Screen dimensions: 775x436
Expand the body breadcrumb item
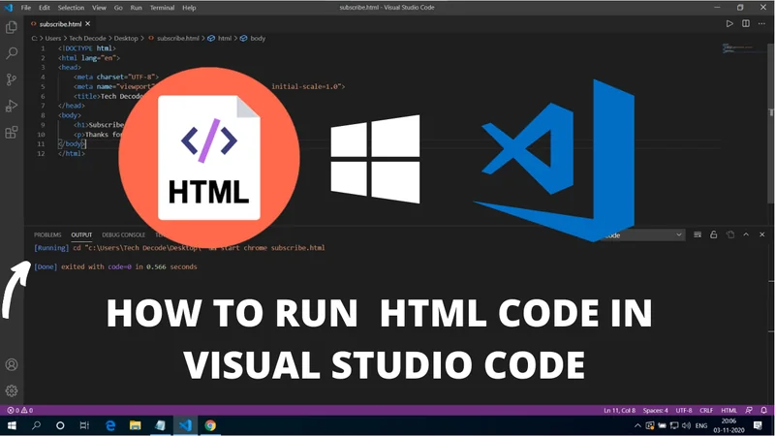pos(257,38)
